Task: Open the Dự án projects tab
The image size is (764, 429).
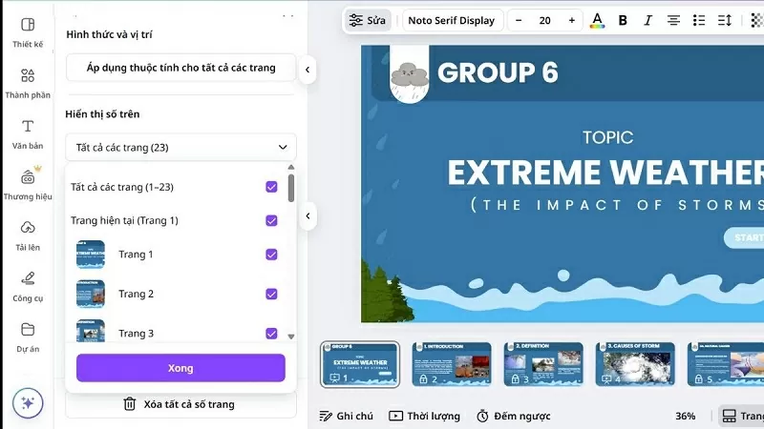Action: (x=28, y=335)
